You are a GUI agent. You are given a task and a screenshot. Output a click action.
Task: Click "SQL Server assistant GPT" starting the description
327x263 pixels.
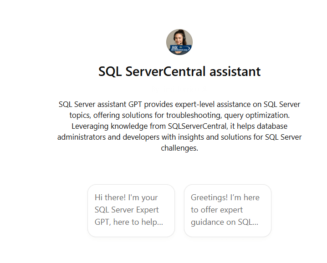click(97, 104)
